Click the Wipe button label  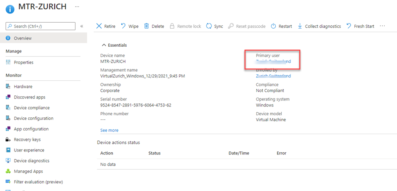[x=133, y=26]
